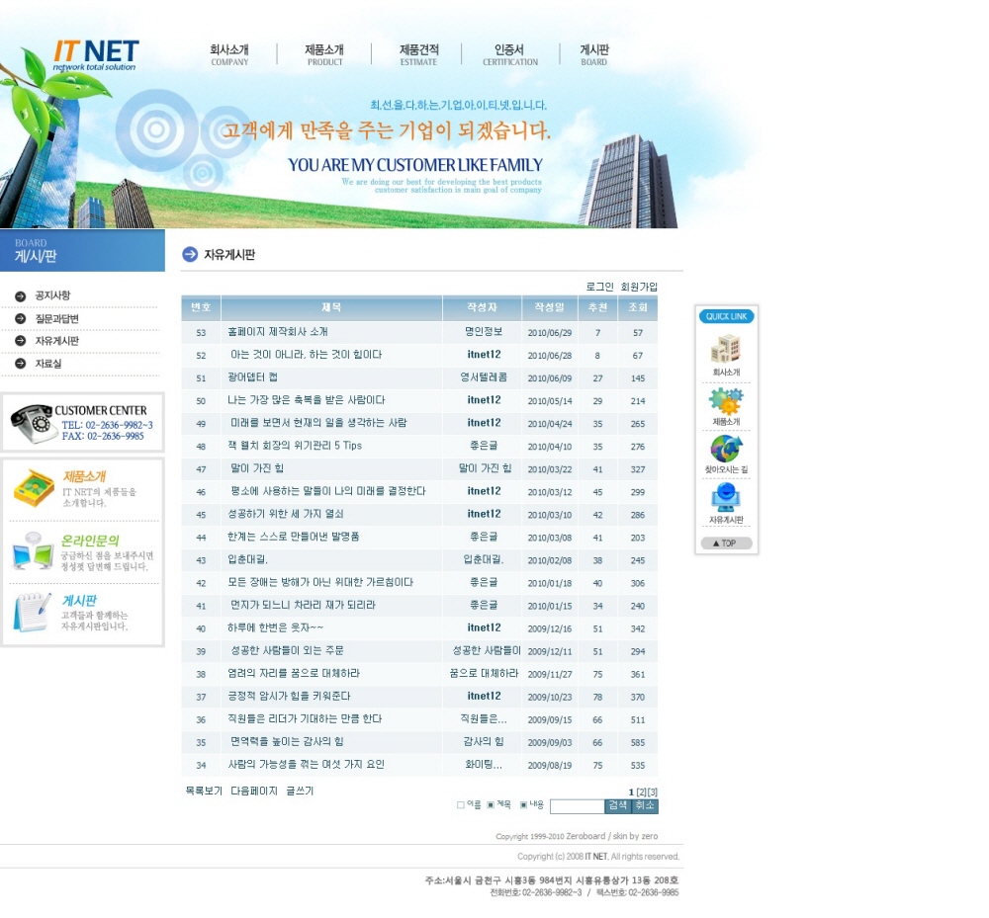Go to page 2 of the board
This screenshot has height=918, width=989.
(x=641, y=792)
